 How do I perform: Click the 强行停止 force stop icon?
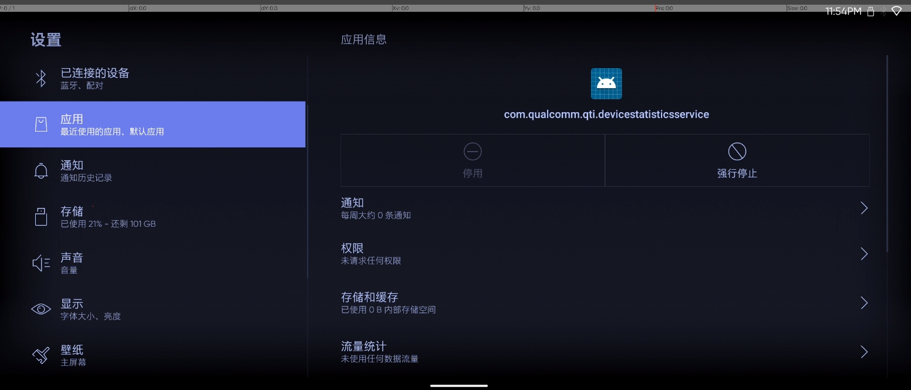[x=737, y=152]
